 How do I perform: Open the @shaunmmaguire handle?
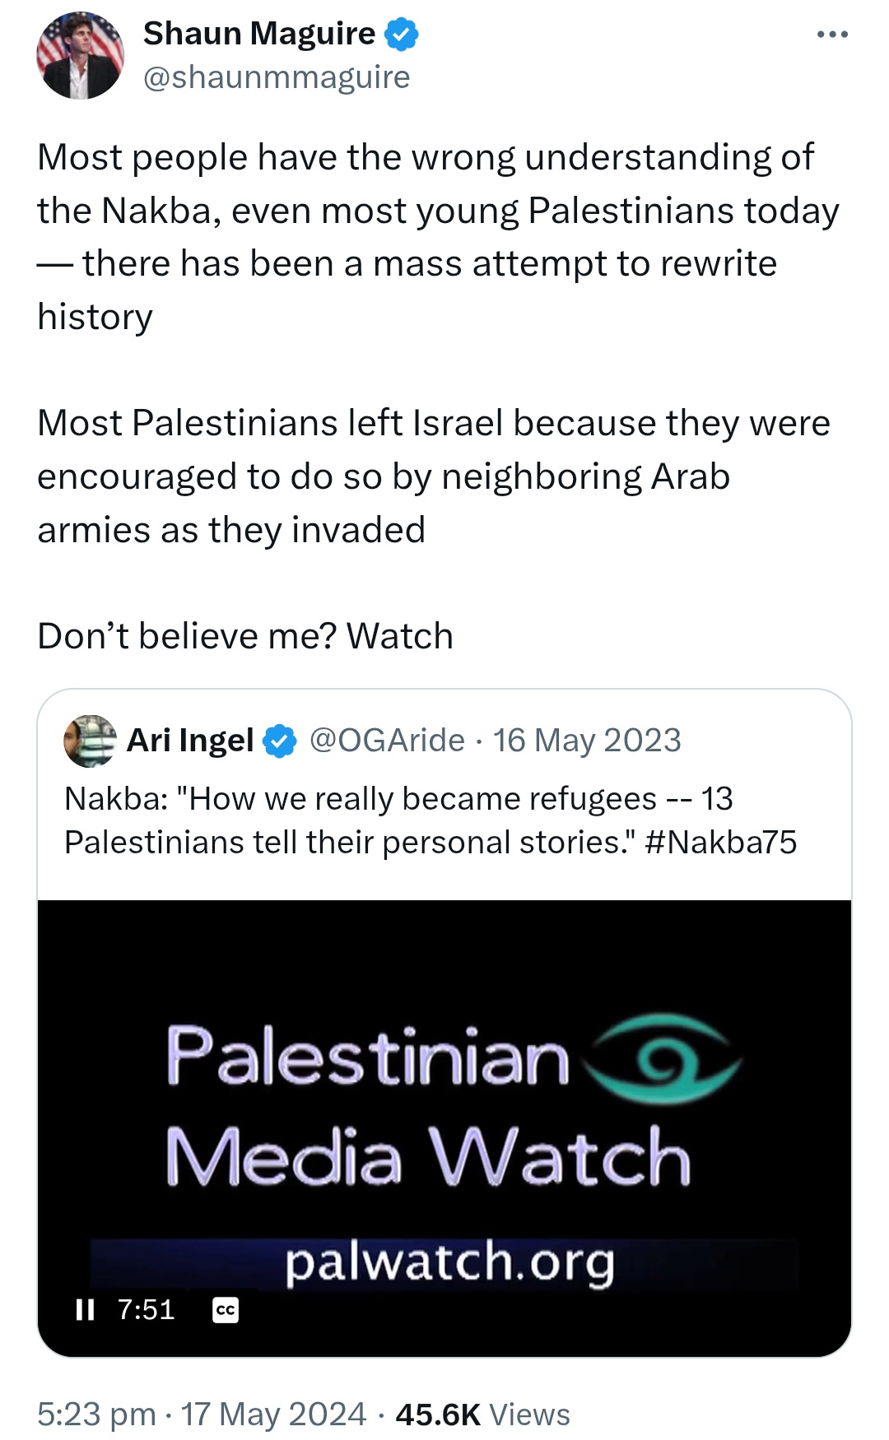[x=277, y=77]
